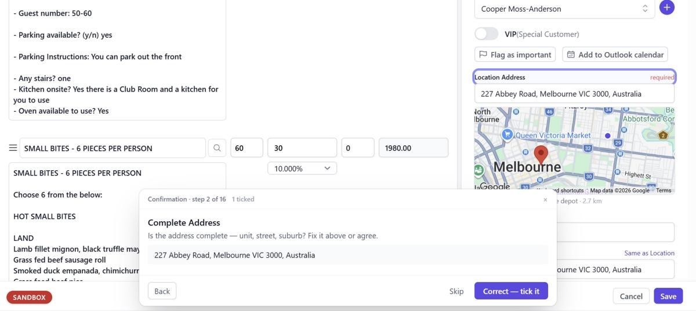Open the Cooper Moss-Anderson customer selector
The width and height of the screenshot is (696, 311).
coord(564,9)
